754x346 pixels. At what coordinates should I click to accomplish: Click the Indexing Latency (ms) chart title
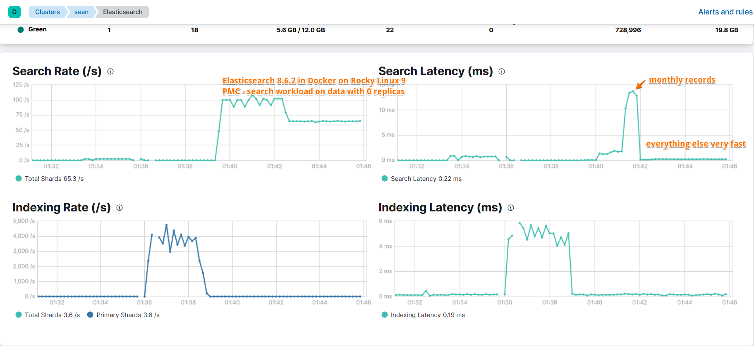coord(440,208)
